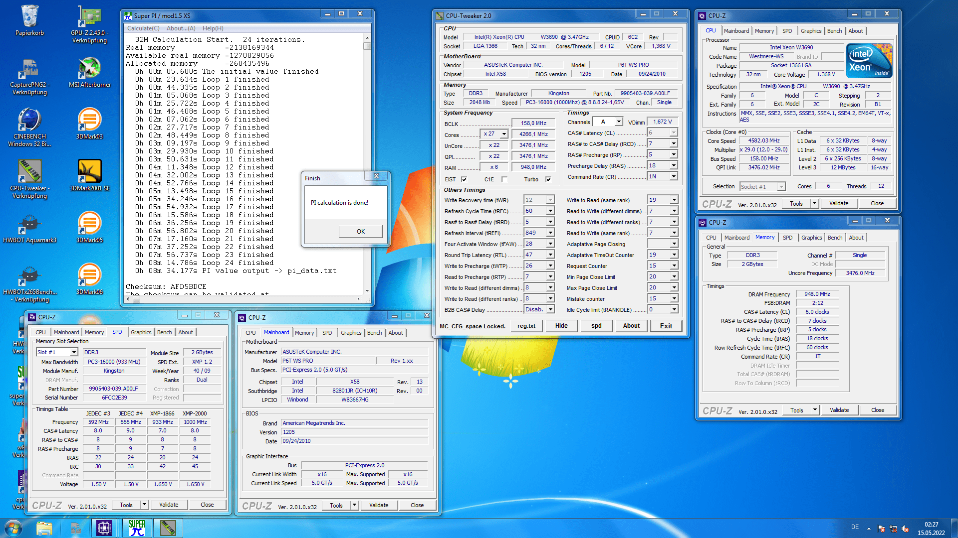Click OK in the Finish dialog

pyautogui.click(x=360, y=232)
